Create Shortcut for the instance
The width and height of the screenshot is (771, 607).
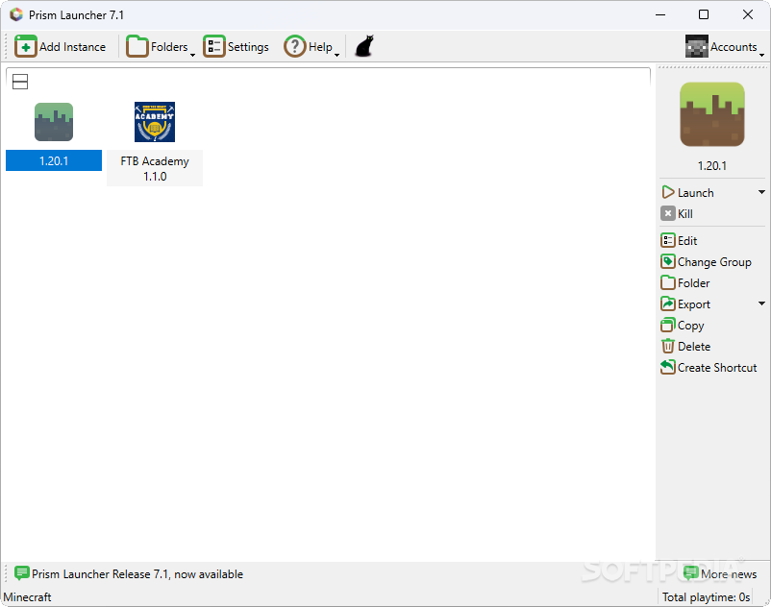709,367
